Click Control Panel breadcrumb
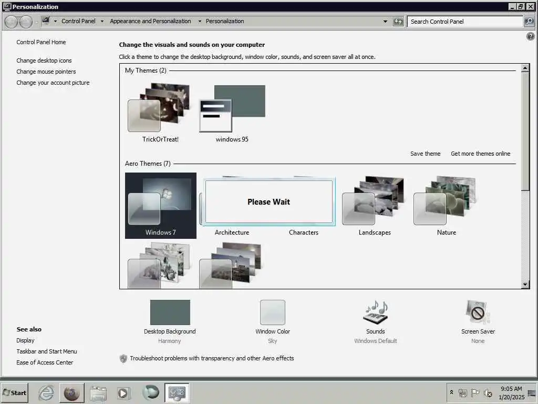 coord(79,21)
